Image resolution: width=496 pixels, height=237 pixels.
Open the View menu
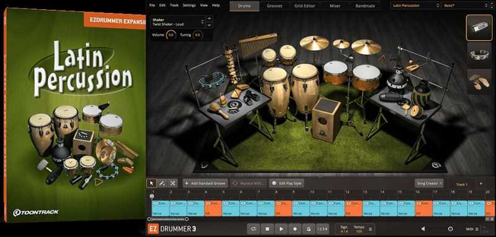coord(204,6)
